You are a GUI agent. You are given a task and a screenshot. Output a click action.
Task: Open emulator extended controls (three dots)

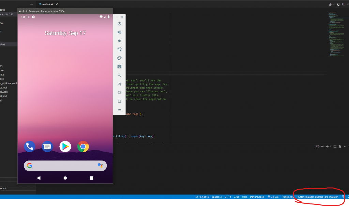pyautogui.click(x=119, y=110)
